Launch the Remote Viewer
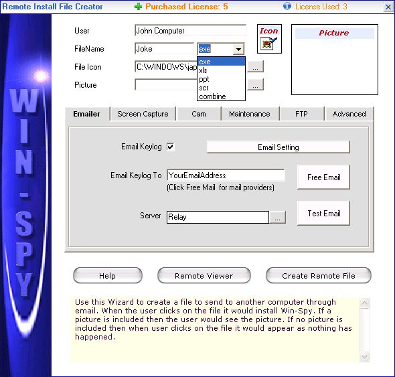This screenshot has height=377, width=395. tap(204, 275)
